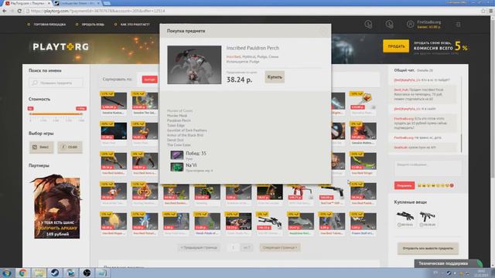Select the CS:GO game filter button

[x=70, y=147]
